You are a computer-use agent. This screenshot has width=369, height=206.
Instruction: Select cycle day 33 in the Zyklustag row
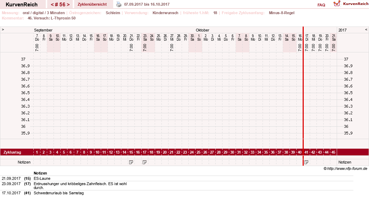click(252, 152)
